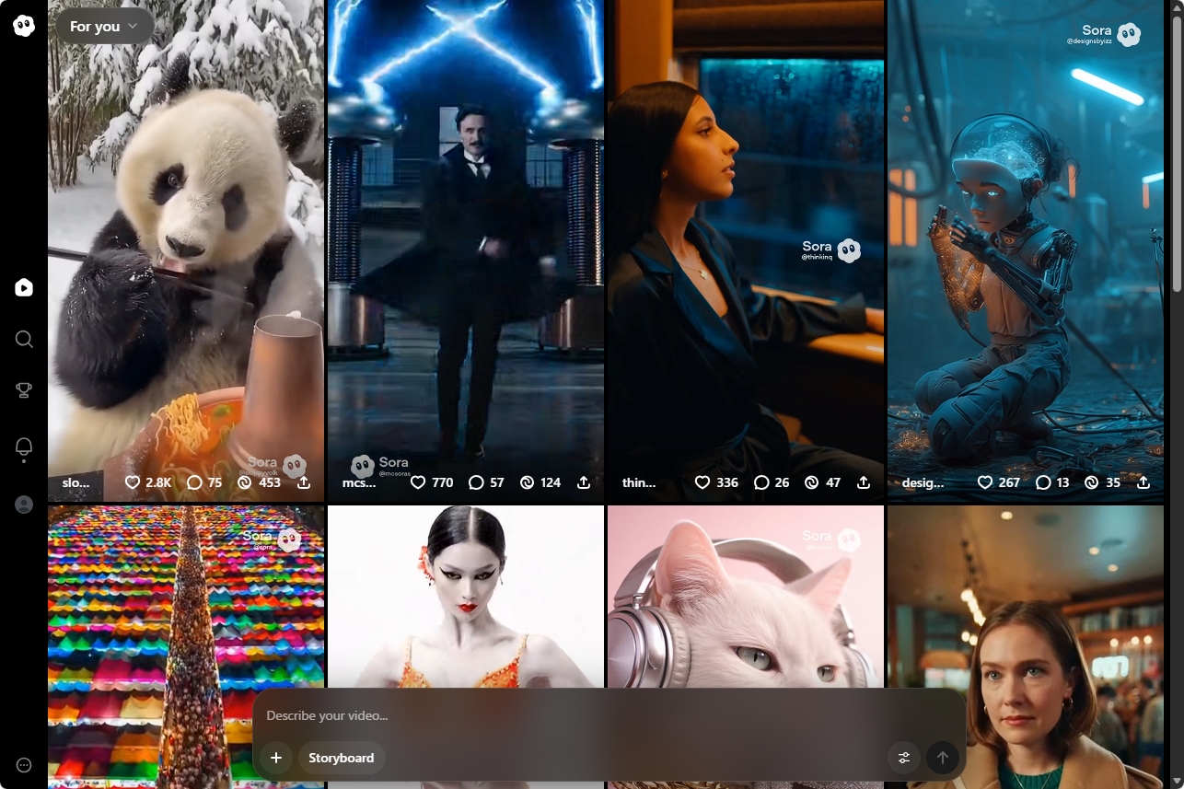Open the 57 comments on the electric lab video
Image resolution: width=1184 pixels, height=789 pixels.
pos(486,482)
